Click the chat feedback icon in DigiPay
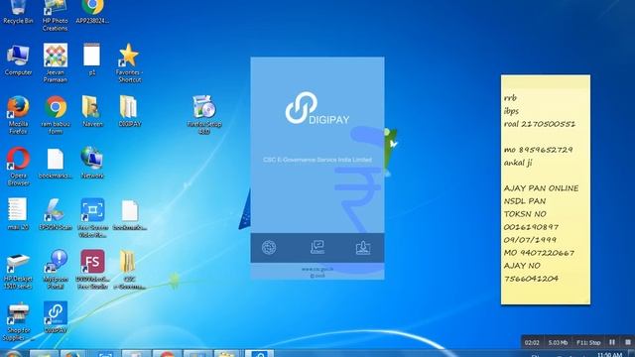This screenshot has width=635, height=357. (317, 247)
